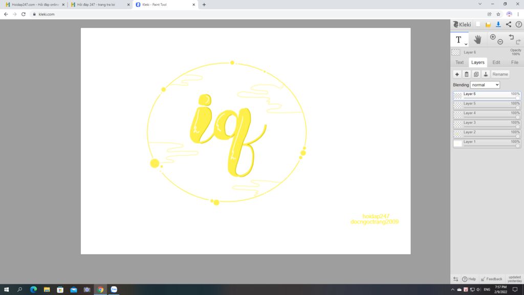Screen dimensions: 524x295
Task: Open the page share icon in address bar
Action: [489, 14]
